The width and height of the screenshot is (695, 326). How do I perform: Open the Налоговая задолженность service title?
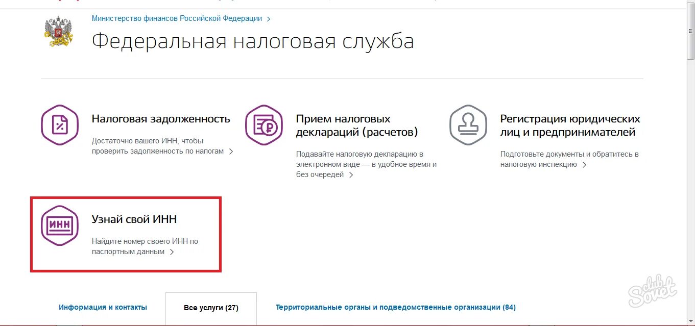[x=161, y=119]
